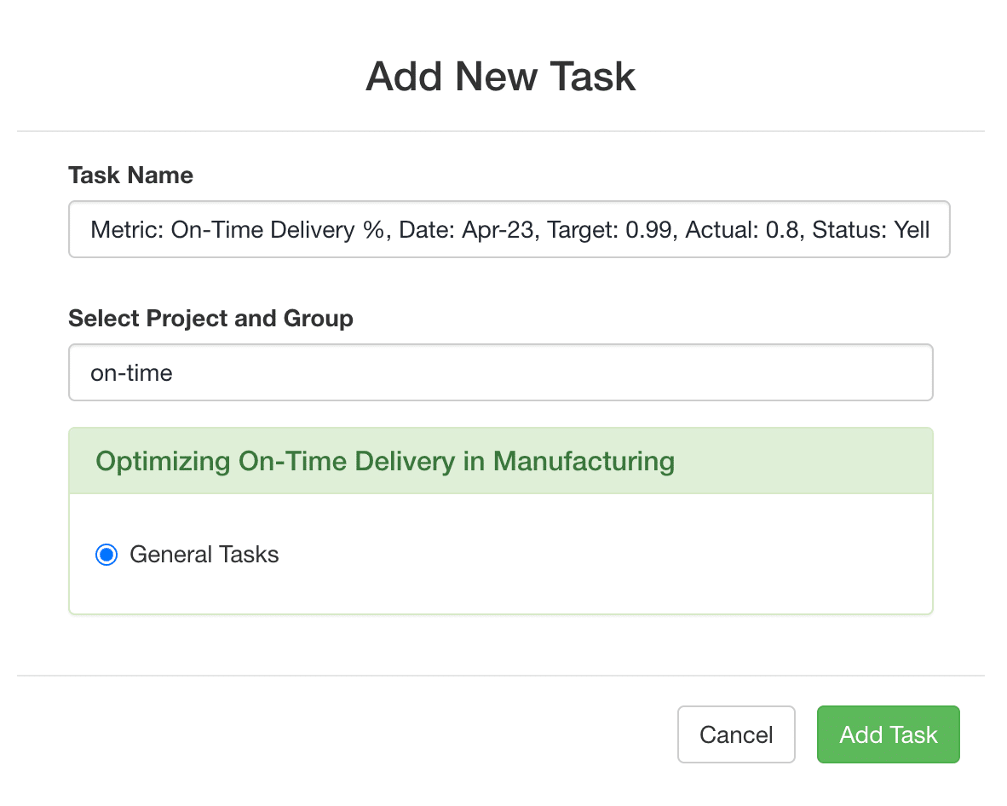Click the Task Name input field

click(x=509, y=229)
